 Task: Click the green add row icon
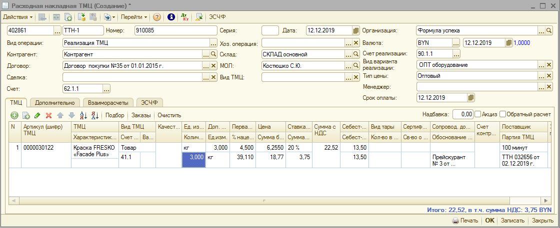(14, 115)
